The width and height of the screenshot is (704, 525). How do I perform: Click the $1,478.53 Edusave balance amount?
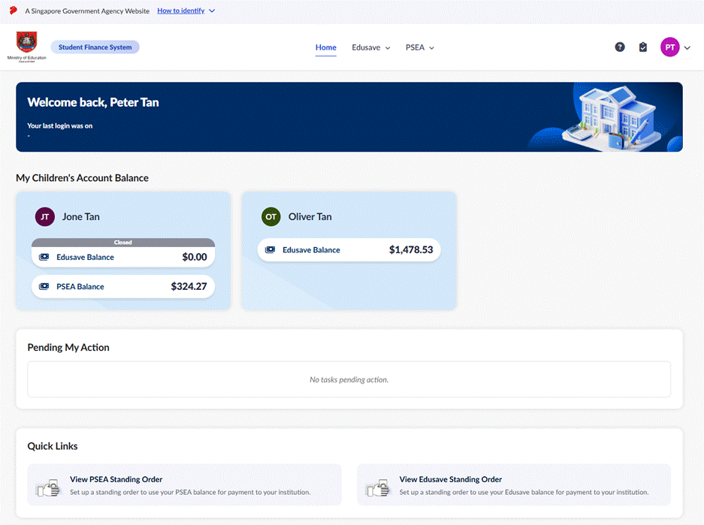coord(411,249)
